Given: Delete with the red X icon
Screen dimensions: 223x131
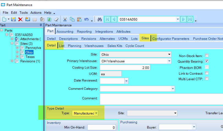Looking at the screenshot, I should click(21, 19).
